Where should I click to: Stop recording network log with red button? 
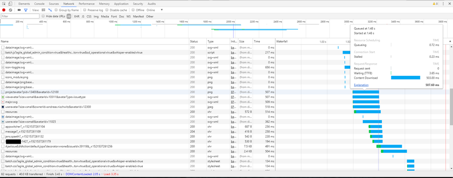4,10
